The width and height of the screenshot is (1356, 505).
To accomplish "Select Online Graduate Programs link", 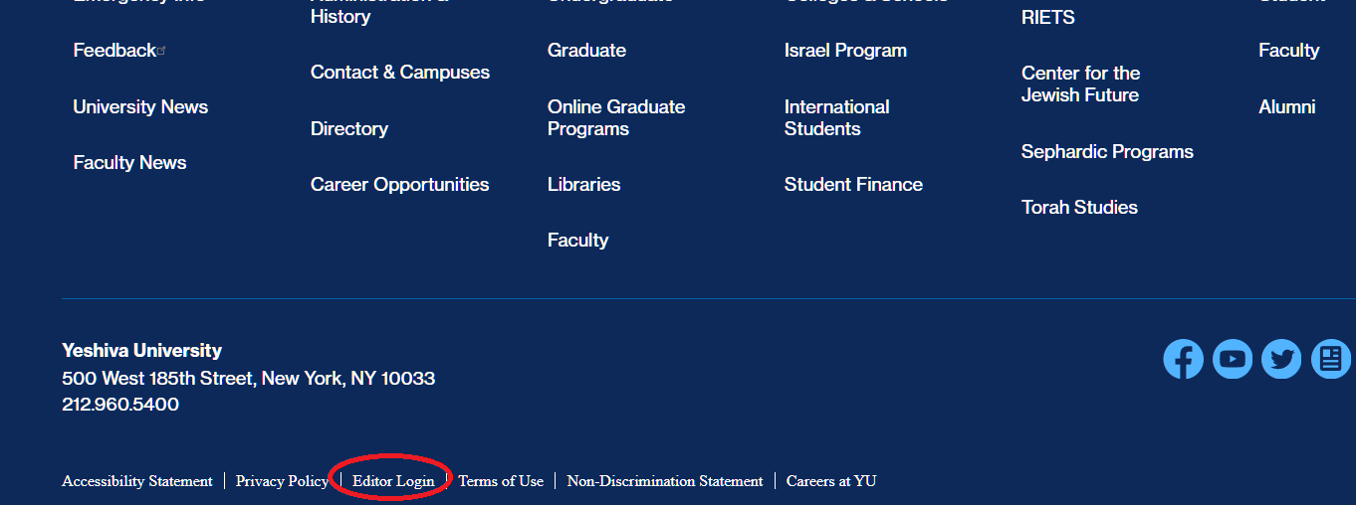I will pyautogui.click(x=615, y=118).
